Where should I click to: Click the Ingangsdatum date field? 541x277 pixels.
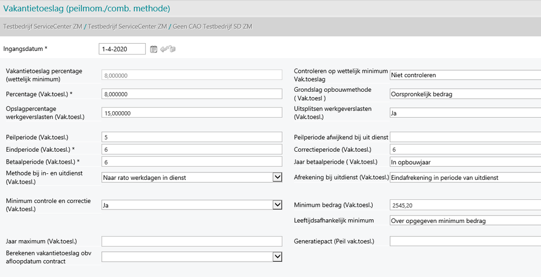click(x=122, y=49)
